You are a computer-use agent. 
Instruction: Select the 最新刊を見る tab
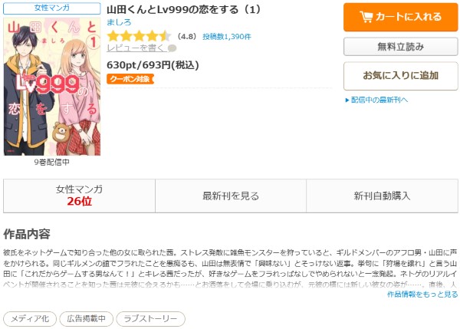(x=231, y=196)
